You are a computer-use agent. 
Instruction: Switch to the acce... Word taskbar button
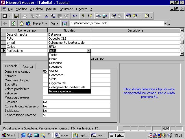pos(63,135)
